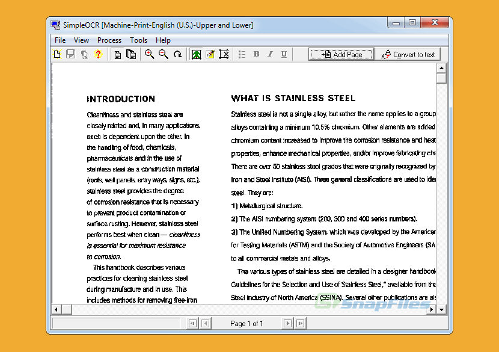Click the horizontal scrollbar left arrow

(x=57, y=309)
